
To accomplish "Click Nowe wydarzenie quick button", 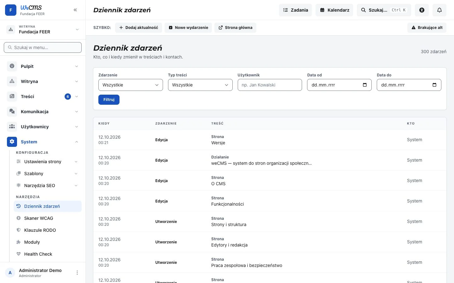I will point(188,28).
